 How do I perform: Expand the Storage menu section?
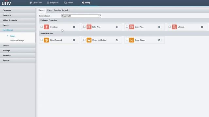[18, 51]
